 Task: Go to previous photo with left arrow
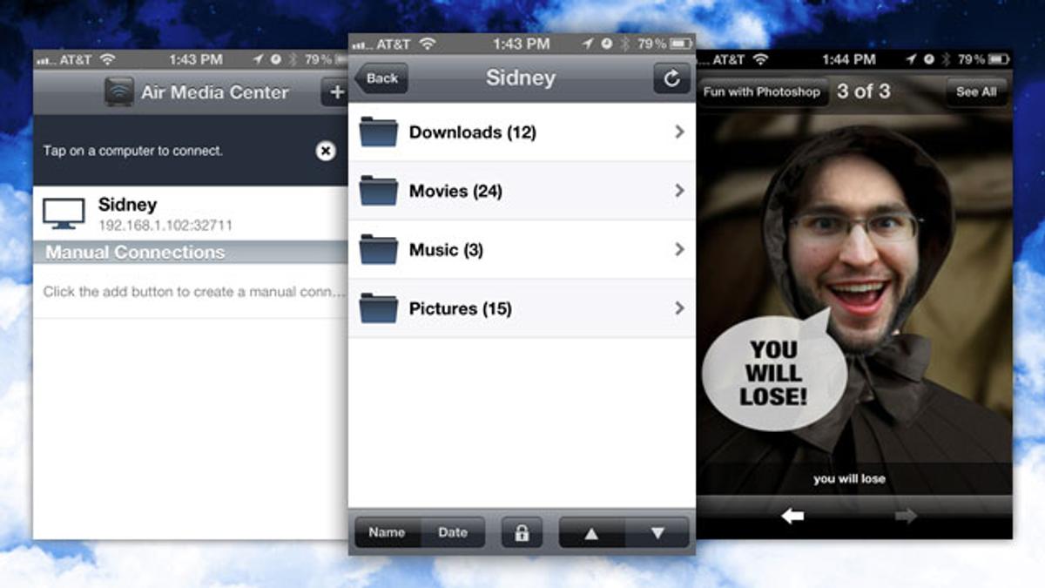point(792,517)
